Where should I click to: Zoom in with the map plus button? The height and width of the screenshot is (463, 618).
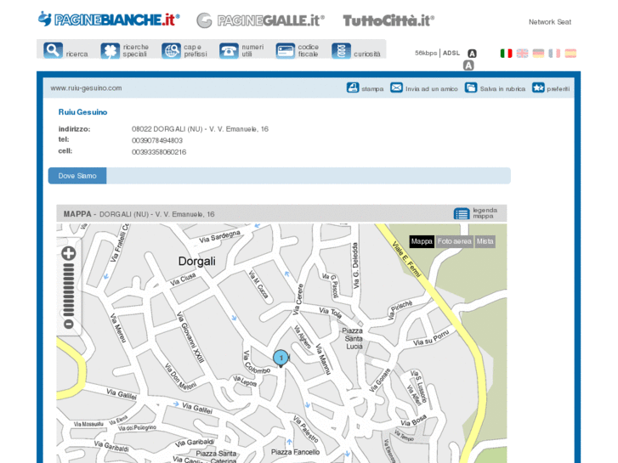tap(69, 253)
